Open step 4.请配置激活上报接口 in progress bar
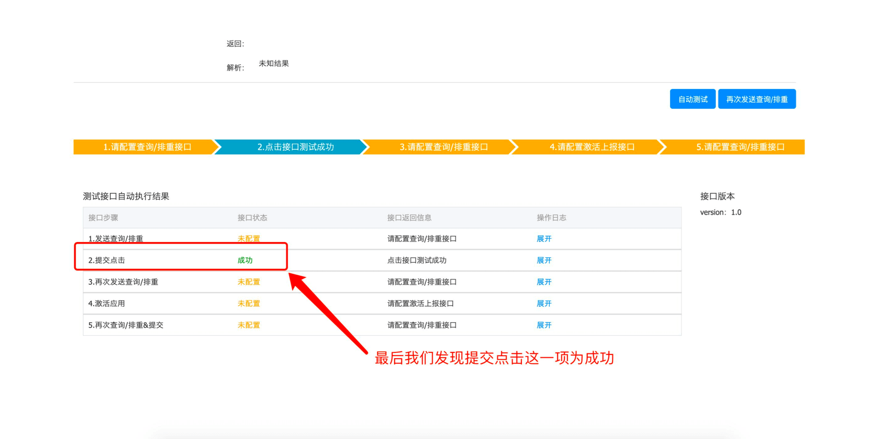 click(592, 147)
